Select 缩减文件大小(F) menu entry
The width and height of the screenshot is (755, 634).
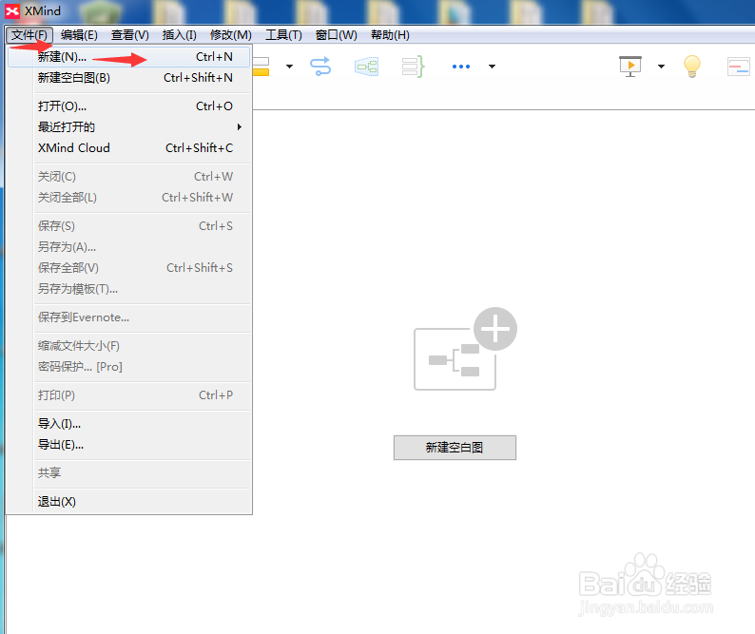click(129, 346)
